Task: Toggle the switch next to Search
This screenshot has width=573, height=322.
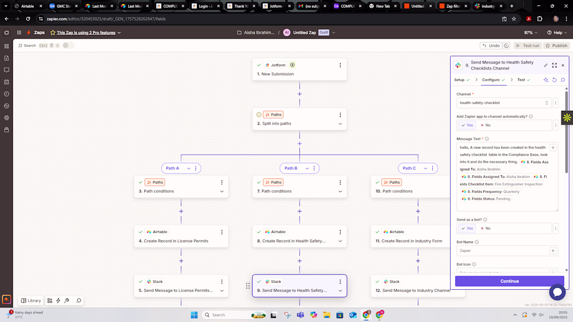Action: 68,45
